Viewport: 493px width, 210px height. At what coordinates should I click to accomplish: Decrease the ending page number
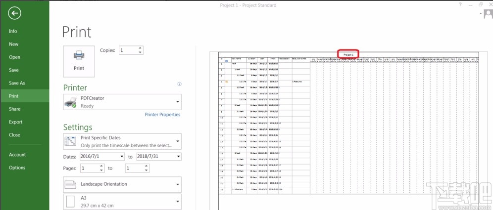click(x=147, y=170)
